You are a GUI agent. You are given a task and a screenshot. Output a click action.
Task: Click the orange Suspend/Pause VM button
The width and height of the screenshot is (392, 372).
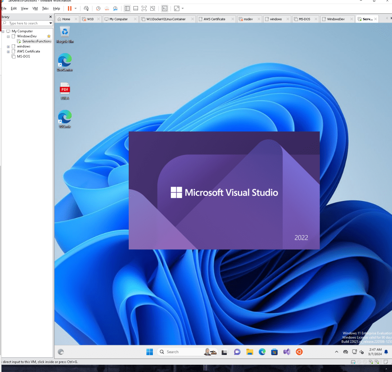tap(69, 8)
